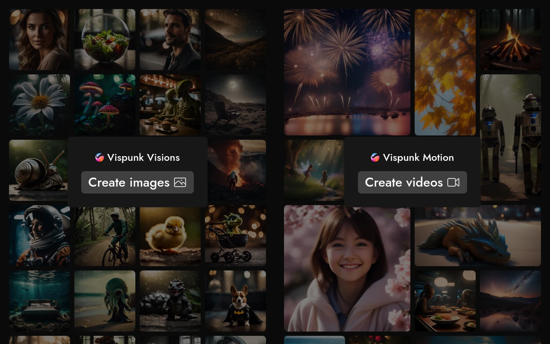Click the picture icon in Create images
This screenshot has height=344, width=550.
coord(180,182)
